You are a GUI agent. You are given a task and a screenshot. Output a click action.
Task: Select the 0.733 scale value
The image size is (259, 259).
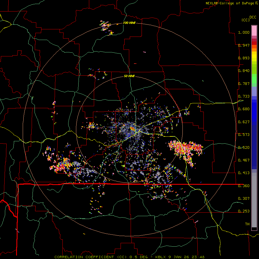click(x=244, y=96)
